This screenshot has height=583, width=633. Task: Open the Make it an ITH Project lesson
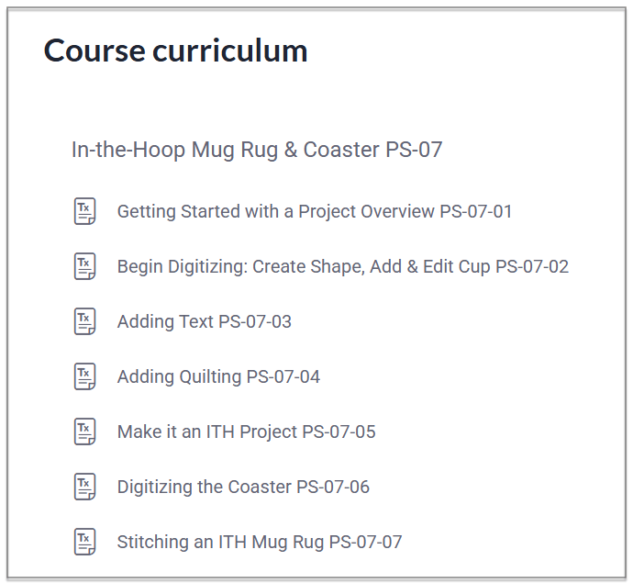(207, 432)
